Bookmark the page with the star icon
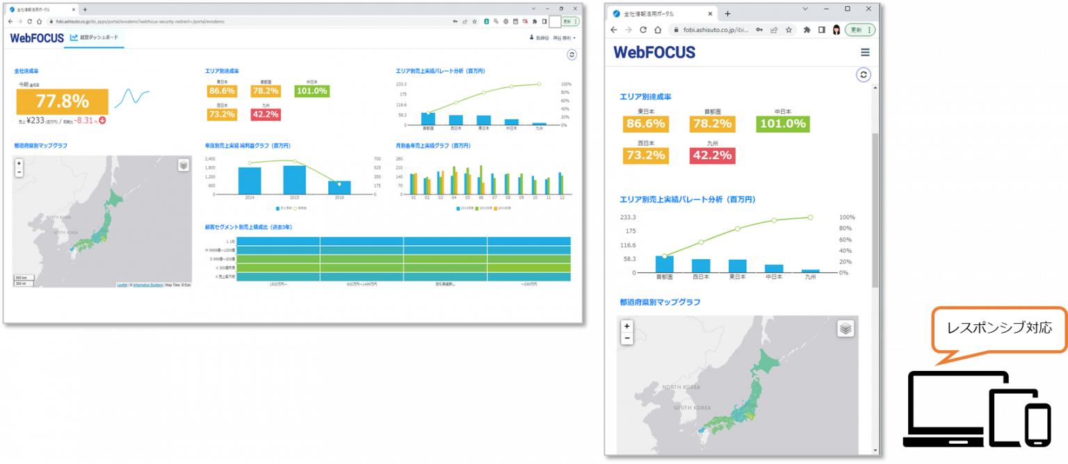The image size is (1068, 464). 475,22
